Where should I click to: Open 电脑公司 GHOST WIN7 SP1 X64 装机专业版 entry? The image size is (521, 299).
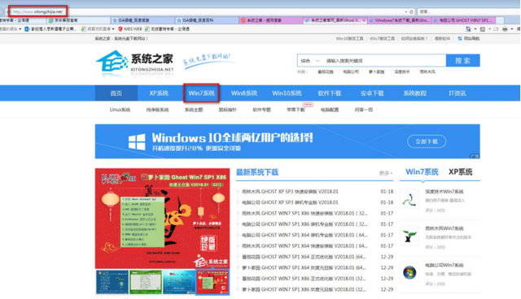click(304, 235)
